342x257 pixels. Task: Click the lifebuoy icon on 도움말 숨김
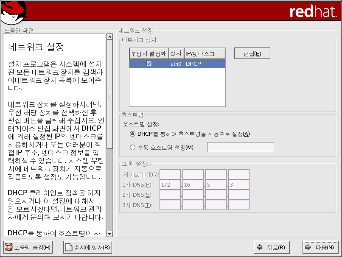coord(8,248)
